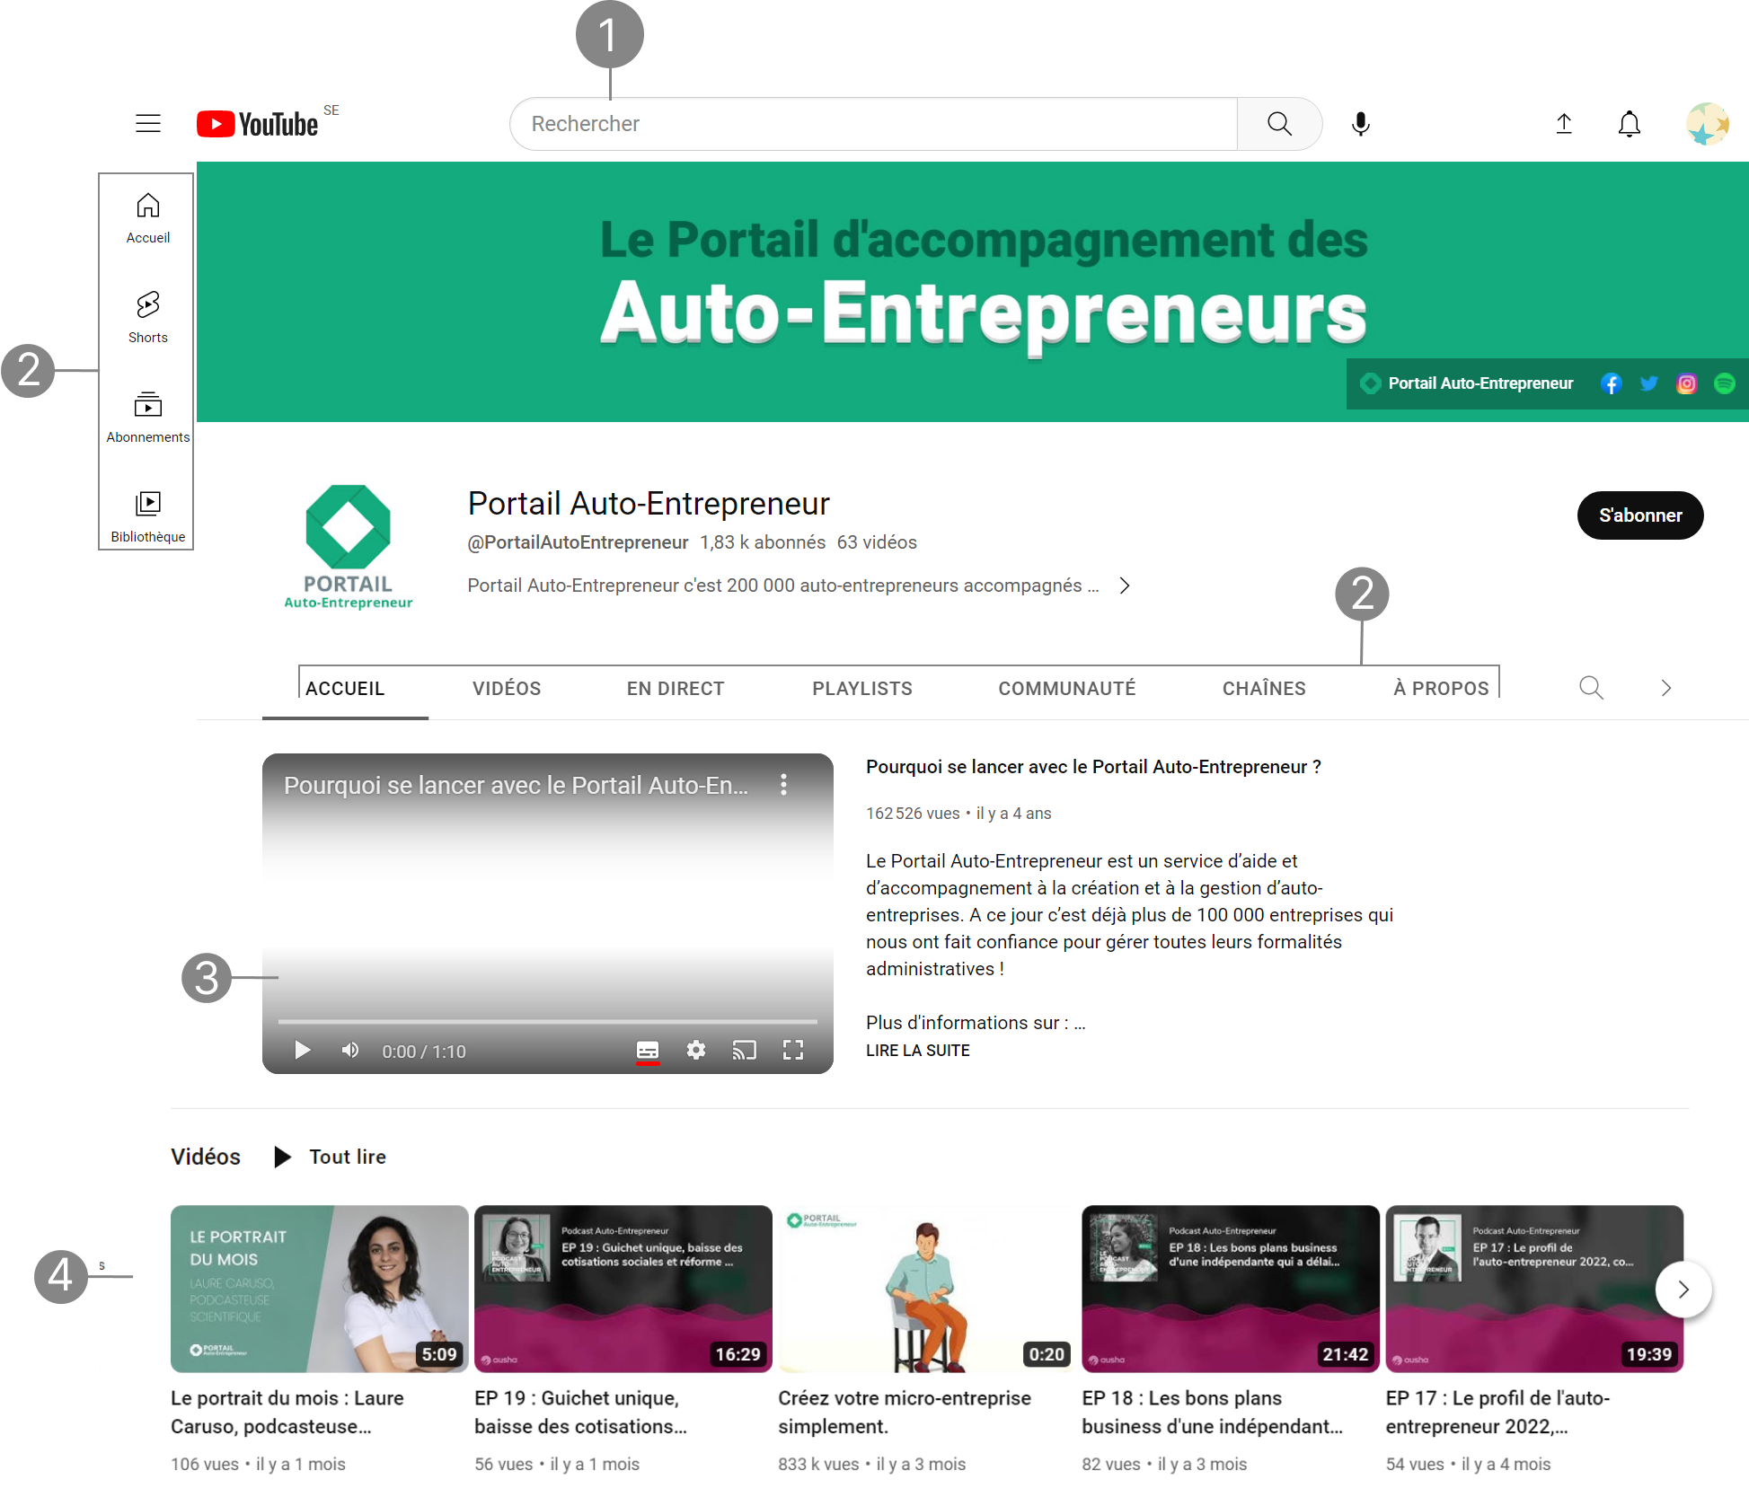1749x1488 pixels.
Task: Open Bibliothèque in the sidebar
Action: 148,517
